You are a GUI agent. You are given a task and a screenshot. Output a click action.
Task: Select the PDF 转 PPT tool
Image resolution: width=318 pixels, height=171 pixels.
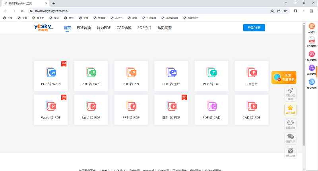(131, 76)
